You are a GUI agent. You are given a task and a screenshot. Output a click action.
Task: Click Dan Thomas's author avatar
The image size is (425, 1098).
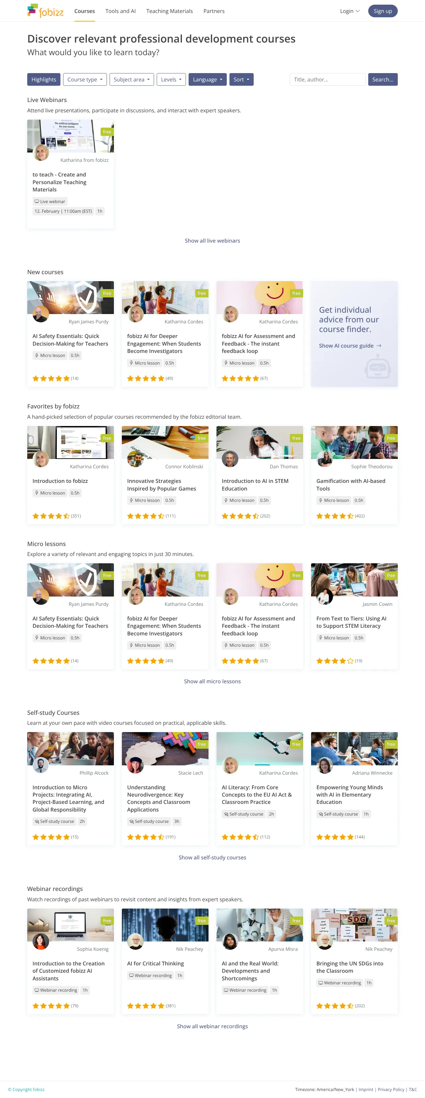point(230,459)
